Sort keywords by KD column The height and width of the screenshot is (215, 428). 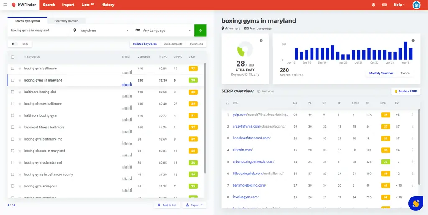coord(191,57)
